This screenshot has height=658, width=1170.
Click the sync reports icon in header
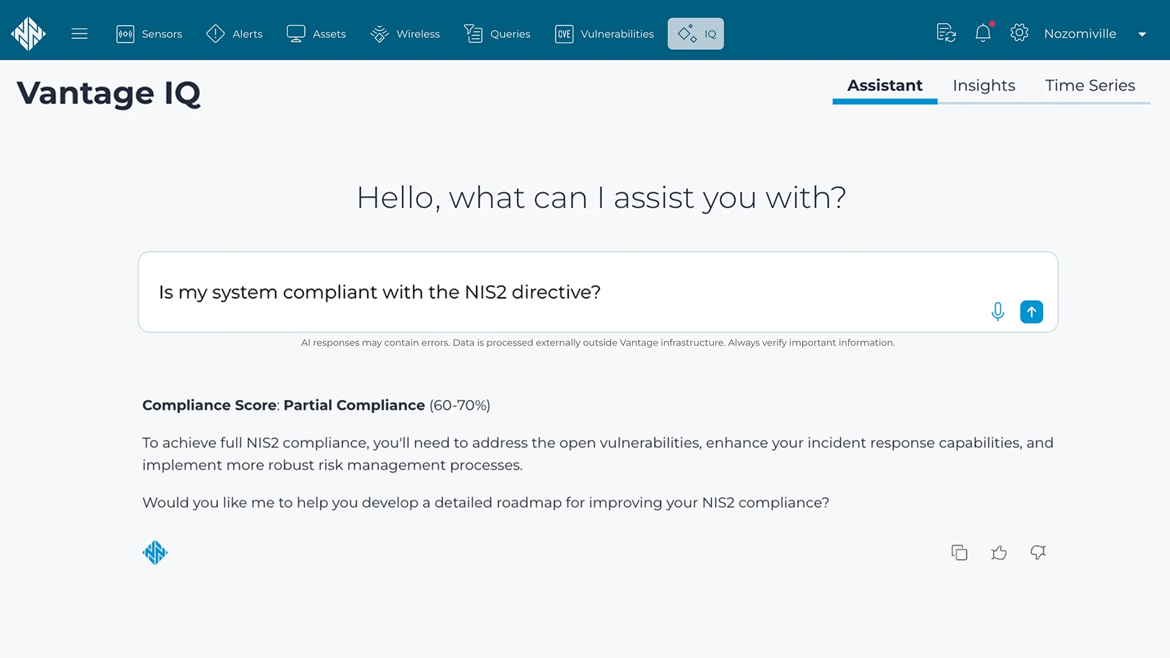tap(946, 33)
